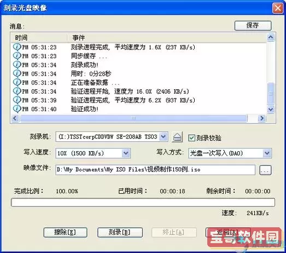Click info icon on row 同步缓存
286x253 pixels.
(17, 56)
